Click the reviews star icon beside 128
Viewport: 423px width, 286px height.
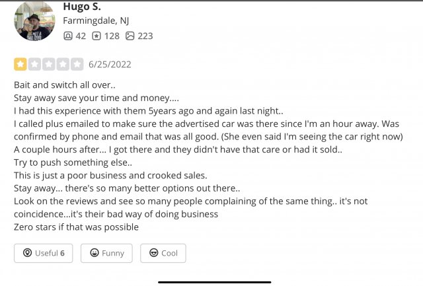(x=96, y=36)
